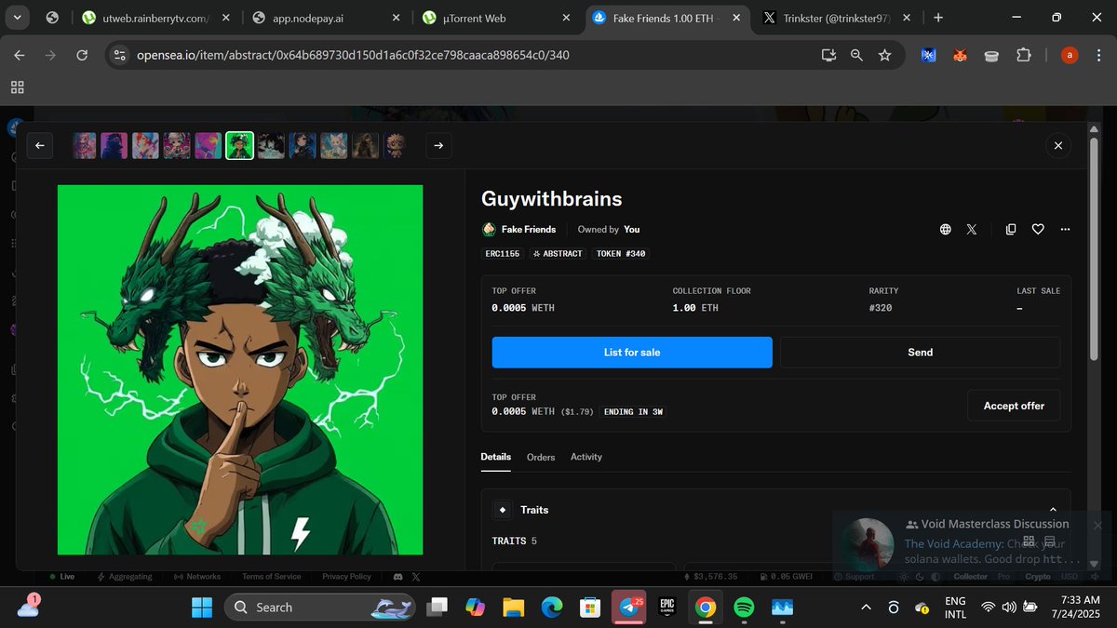Close the Void Masterclass Discussion notification
The height and width of the screenshot is (628, 1117).
1097,526
